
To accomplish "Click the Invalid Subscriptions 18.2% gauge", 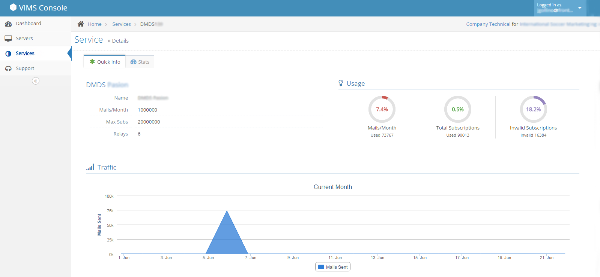I will pos(533,109).
